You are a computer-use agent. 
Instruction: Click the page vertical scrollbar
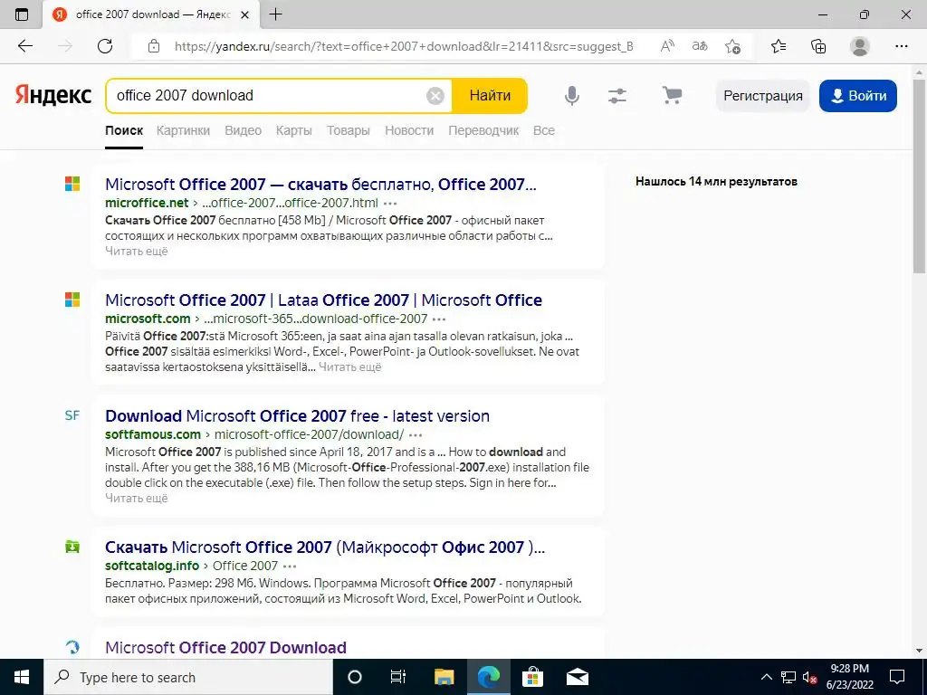point(919,177)
